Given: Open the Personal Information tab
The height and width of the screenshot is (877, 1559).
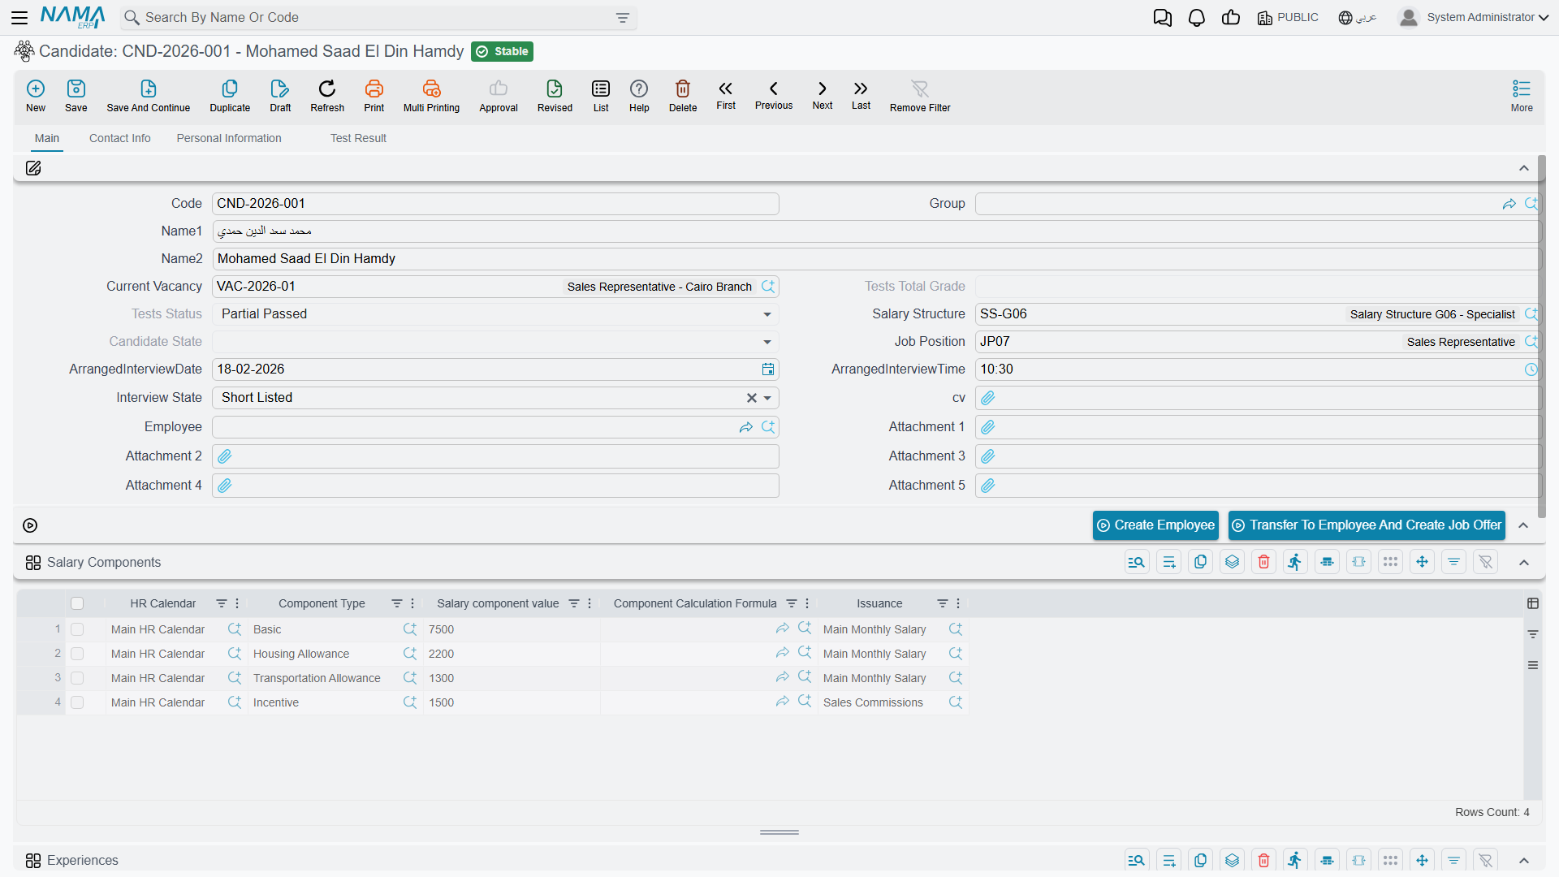Looking at the screenshot, I should (229, 138).
